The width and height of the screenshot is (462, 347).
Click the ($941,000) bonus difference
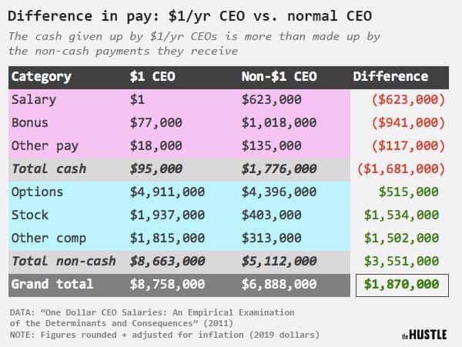click(408, 122)
